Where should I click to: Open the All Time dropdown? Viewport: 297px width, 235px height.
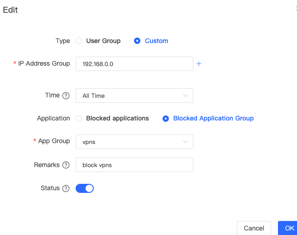pyautogui.click(x=134, y=96)
